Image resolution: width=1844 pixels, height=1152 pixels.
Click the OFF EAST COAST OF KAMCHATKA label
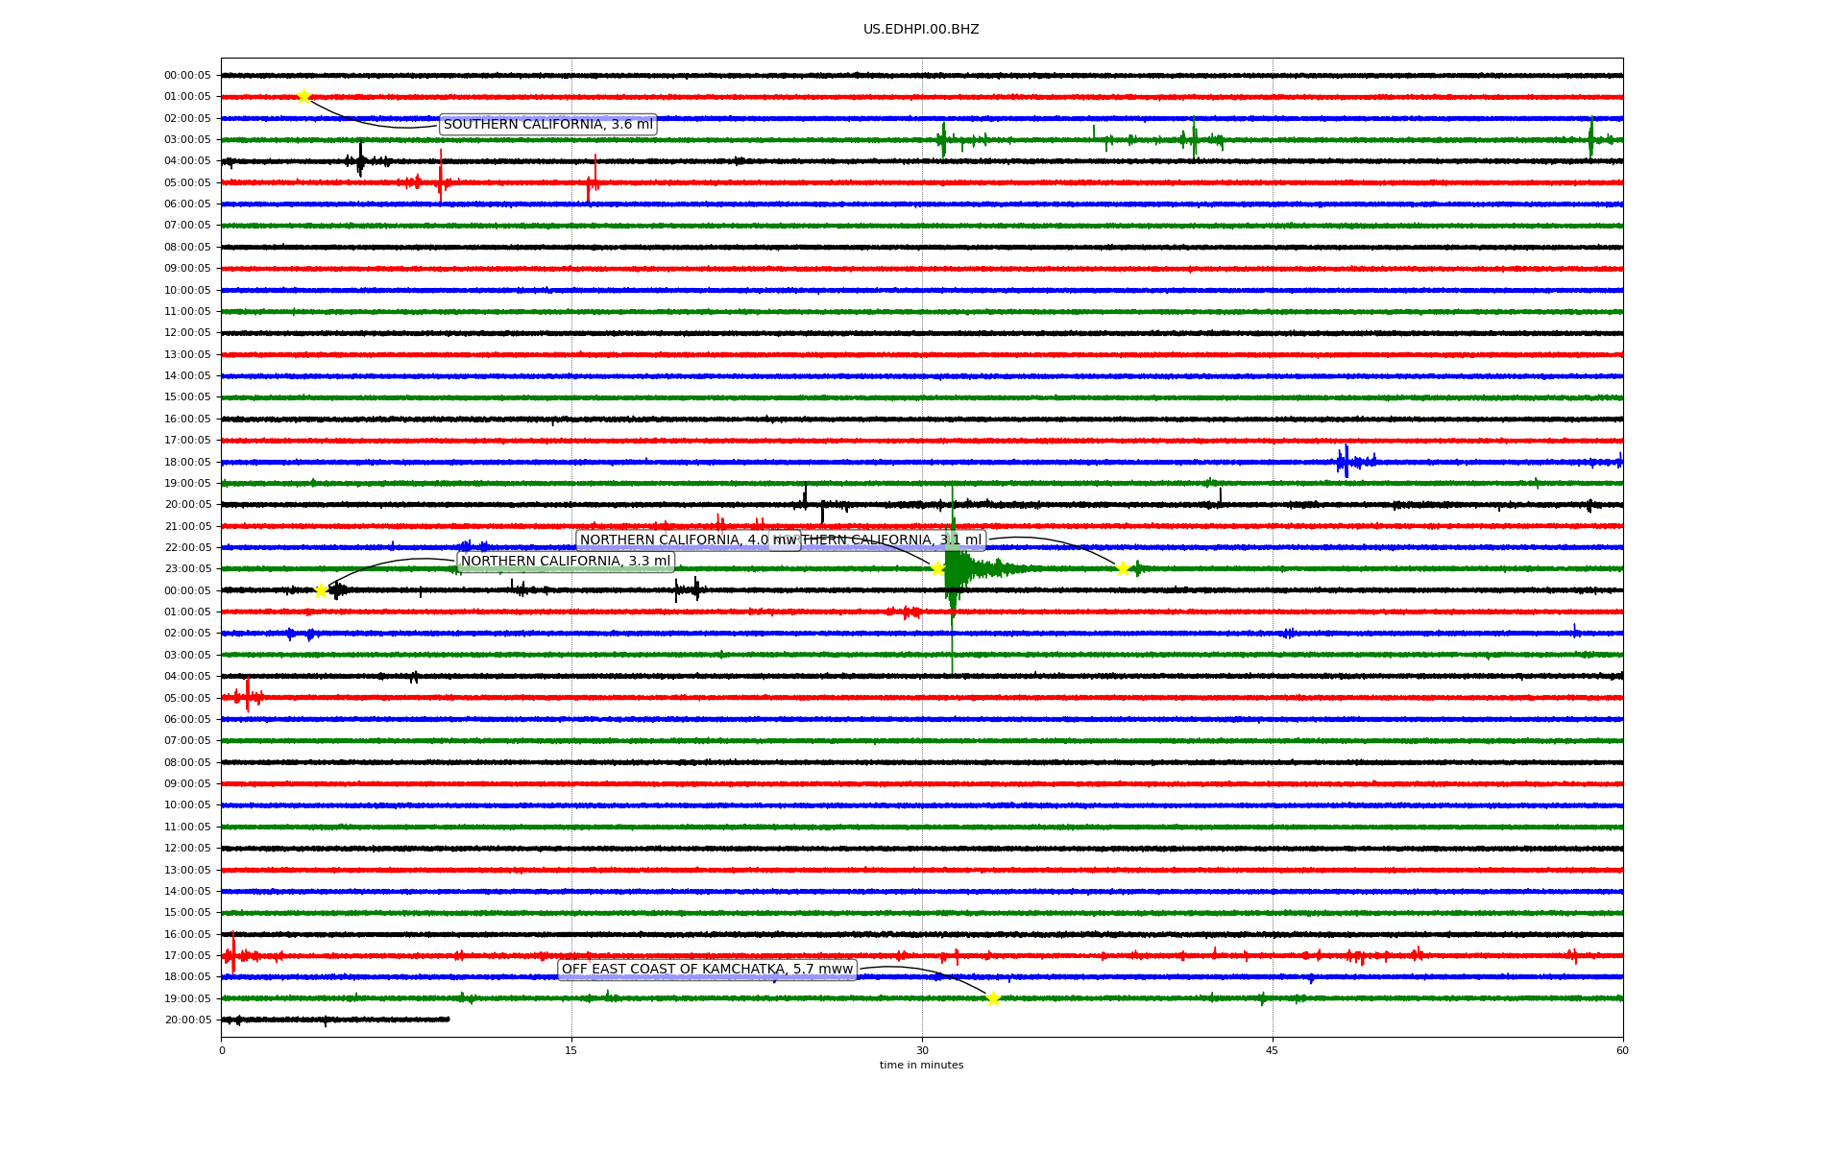point(707,970)
